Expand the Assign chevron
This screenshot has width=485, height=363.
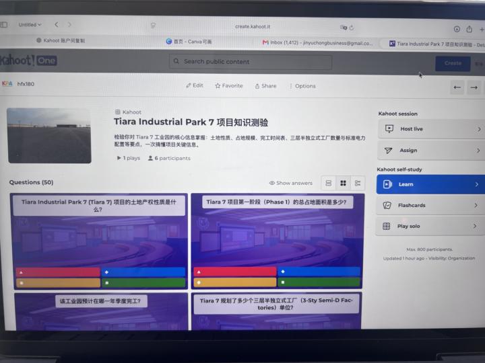click(x=478, y=151)
